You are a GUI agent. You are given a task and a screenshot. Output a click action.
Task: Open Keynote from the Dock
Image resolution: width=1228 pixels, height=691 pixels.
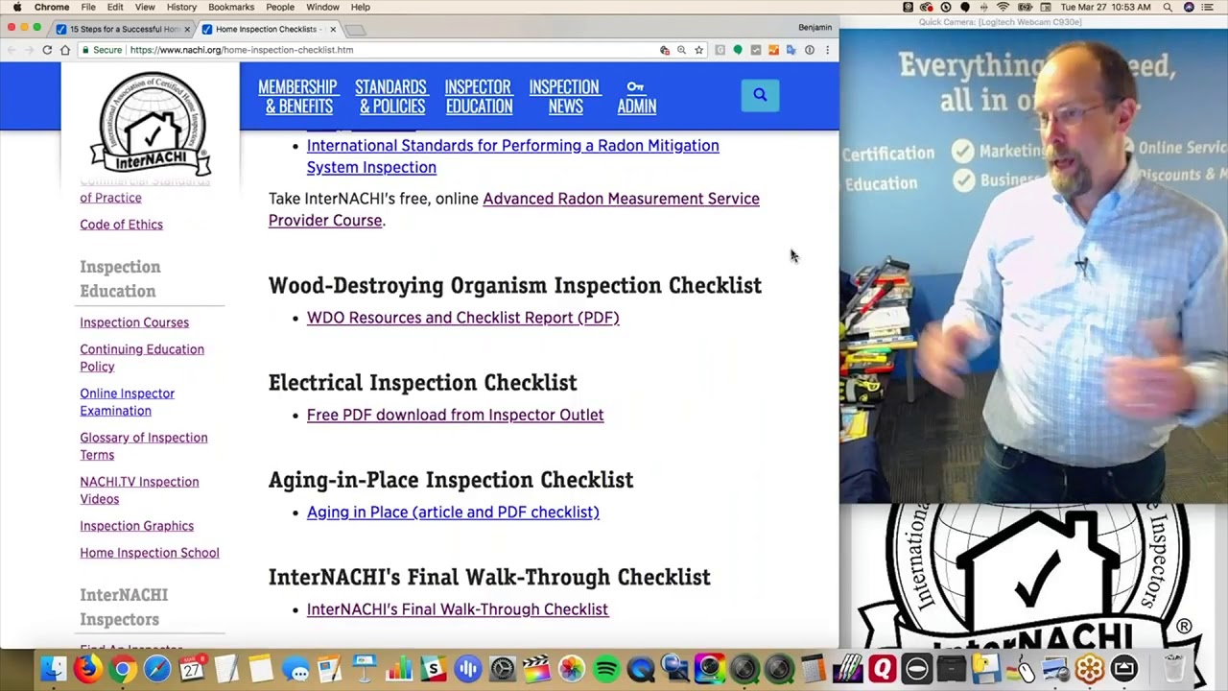click(365, 669)
